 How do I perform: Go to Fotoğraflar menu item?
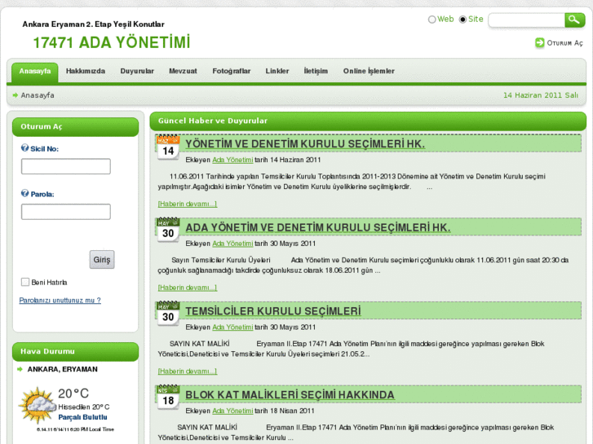click(x=232, y=71)
